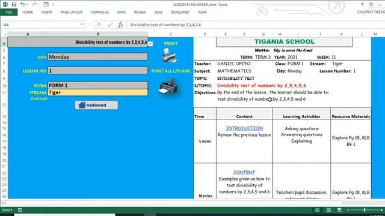Click the Resource Materials column heading
This screenshot has height=216, width=385.
(x=351, y=116)
